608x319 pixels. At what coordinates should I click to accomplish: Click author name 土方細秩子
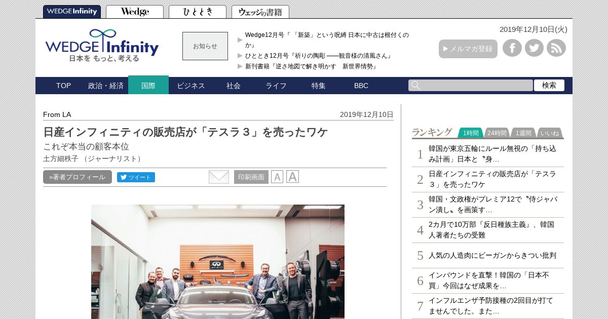tap(61, 158)
